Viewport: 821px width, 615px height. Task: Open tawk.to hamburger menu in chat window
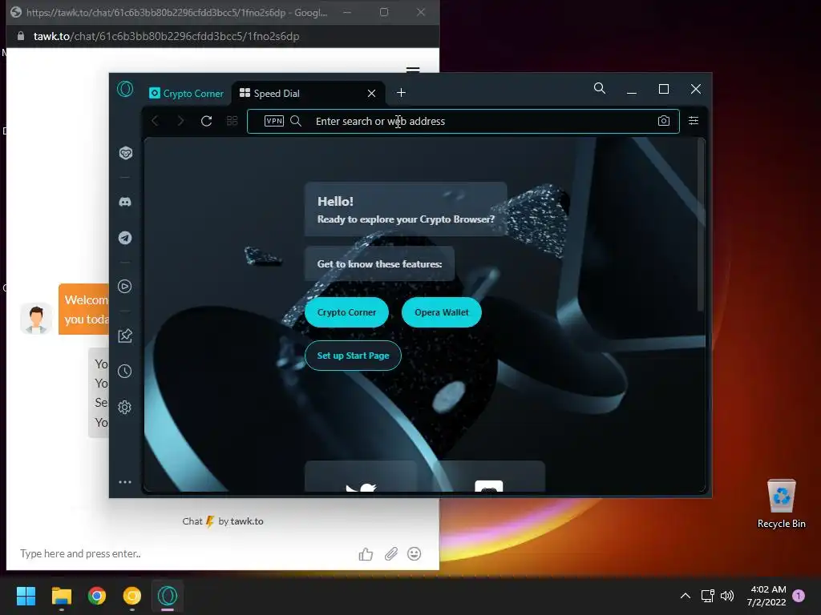click(413, 69)
